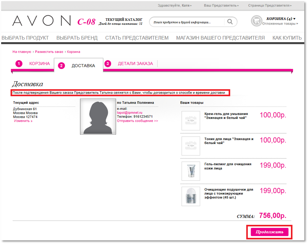Open Выбрать бренд menu
Viewport: 308px width, 244px height.
[77, 38]
